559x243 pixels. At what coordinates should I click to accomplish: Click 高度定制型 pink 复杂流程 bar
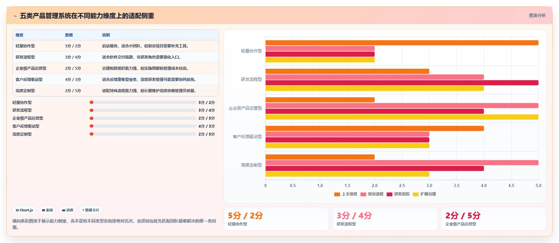(x=402, y=163)
